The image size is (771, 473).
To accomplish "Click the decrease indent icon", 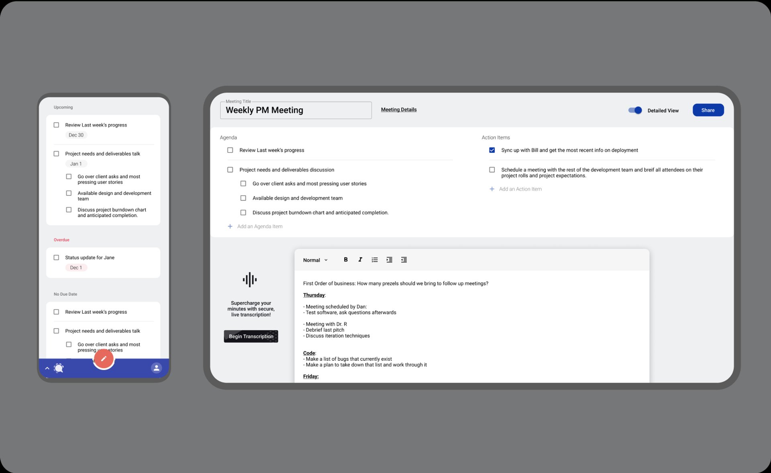I will [404, 260].
